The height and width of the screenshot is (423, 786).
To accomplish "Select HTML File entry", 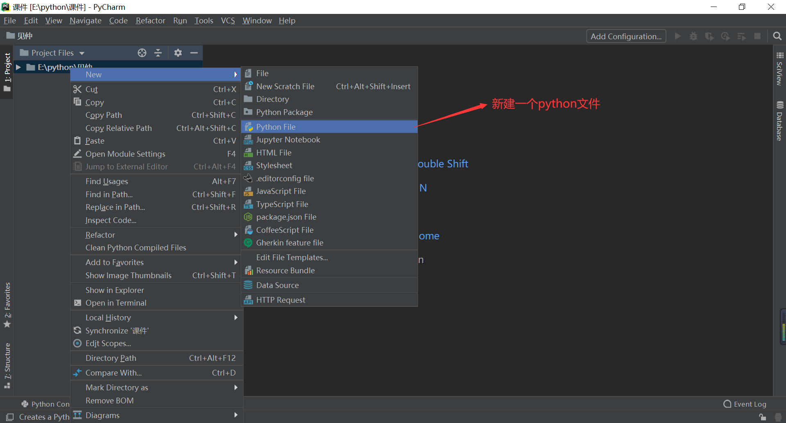I will point(330,153).
